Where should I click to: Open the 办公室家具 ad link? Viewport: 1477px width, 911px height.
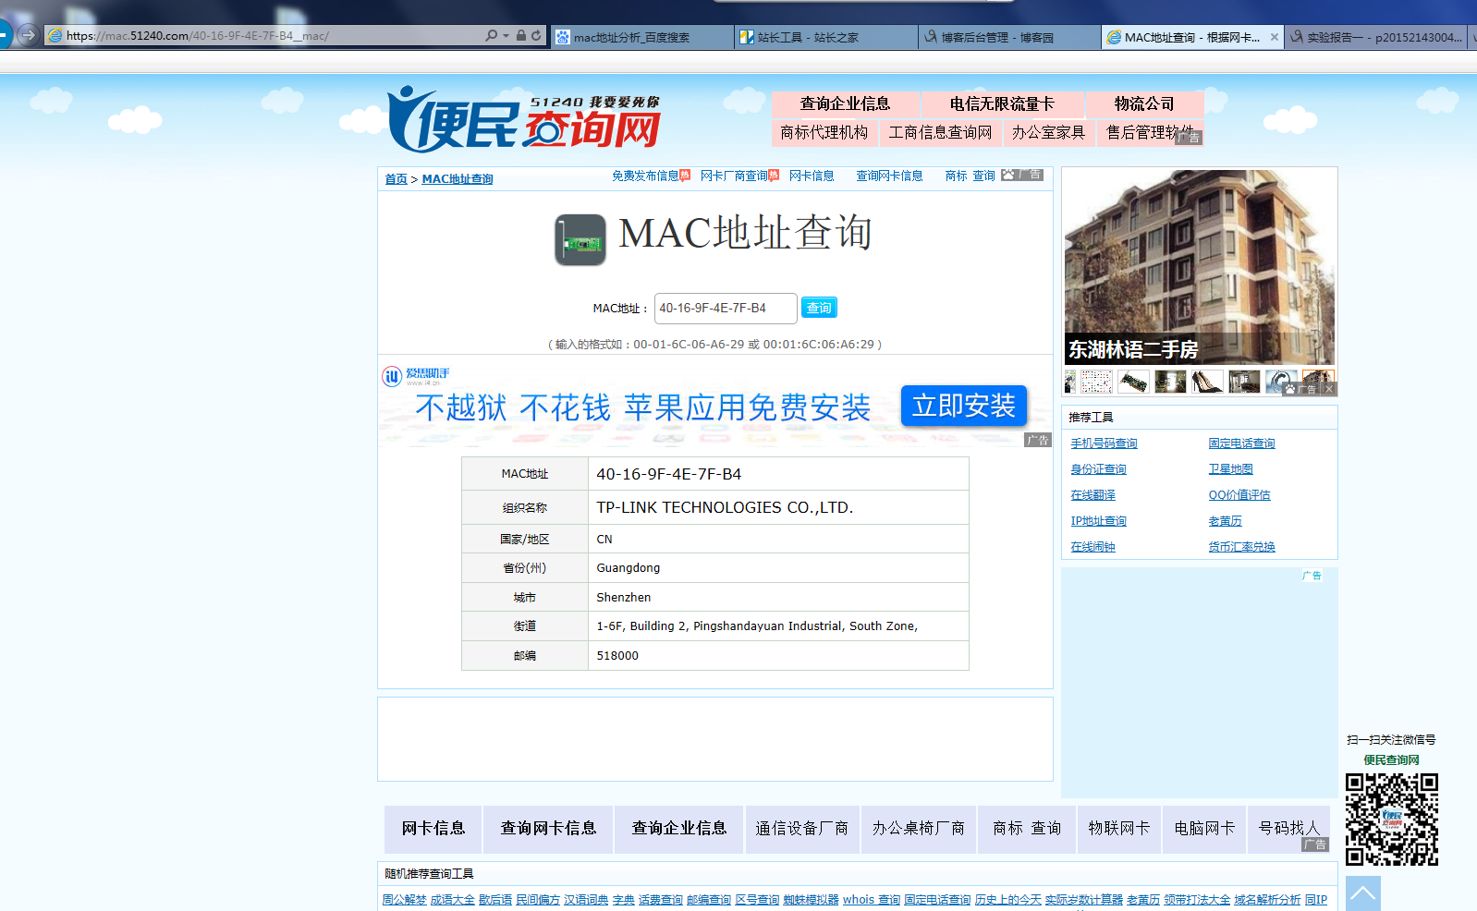[x=1048, y=132]
